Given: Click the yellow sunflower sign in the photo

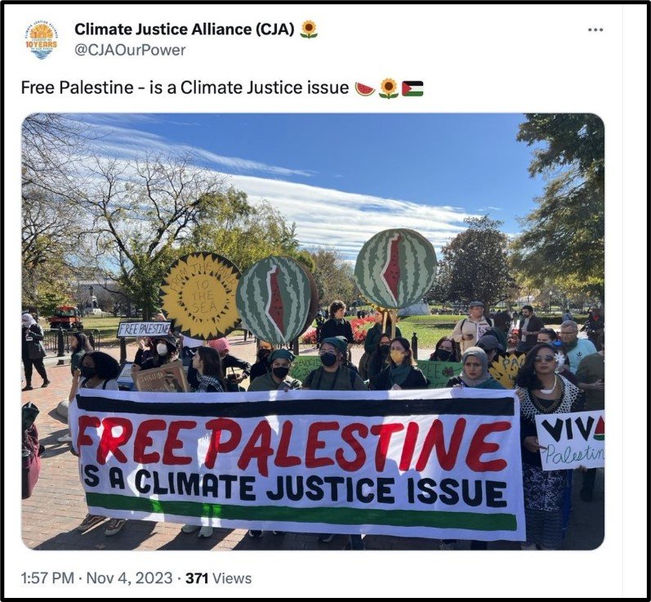Looking at the screenshot, I should 201,296.
